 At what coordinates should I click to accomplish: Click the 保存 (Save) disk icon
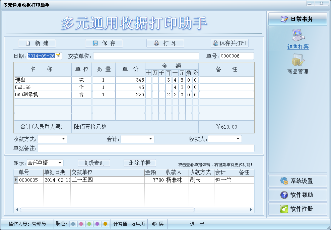[x=96, y=43]
